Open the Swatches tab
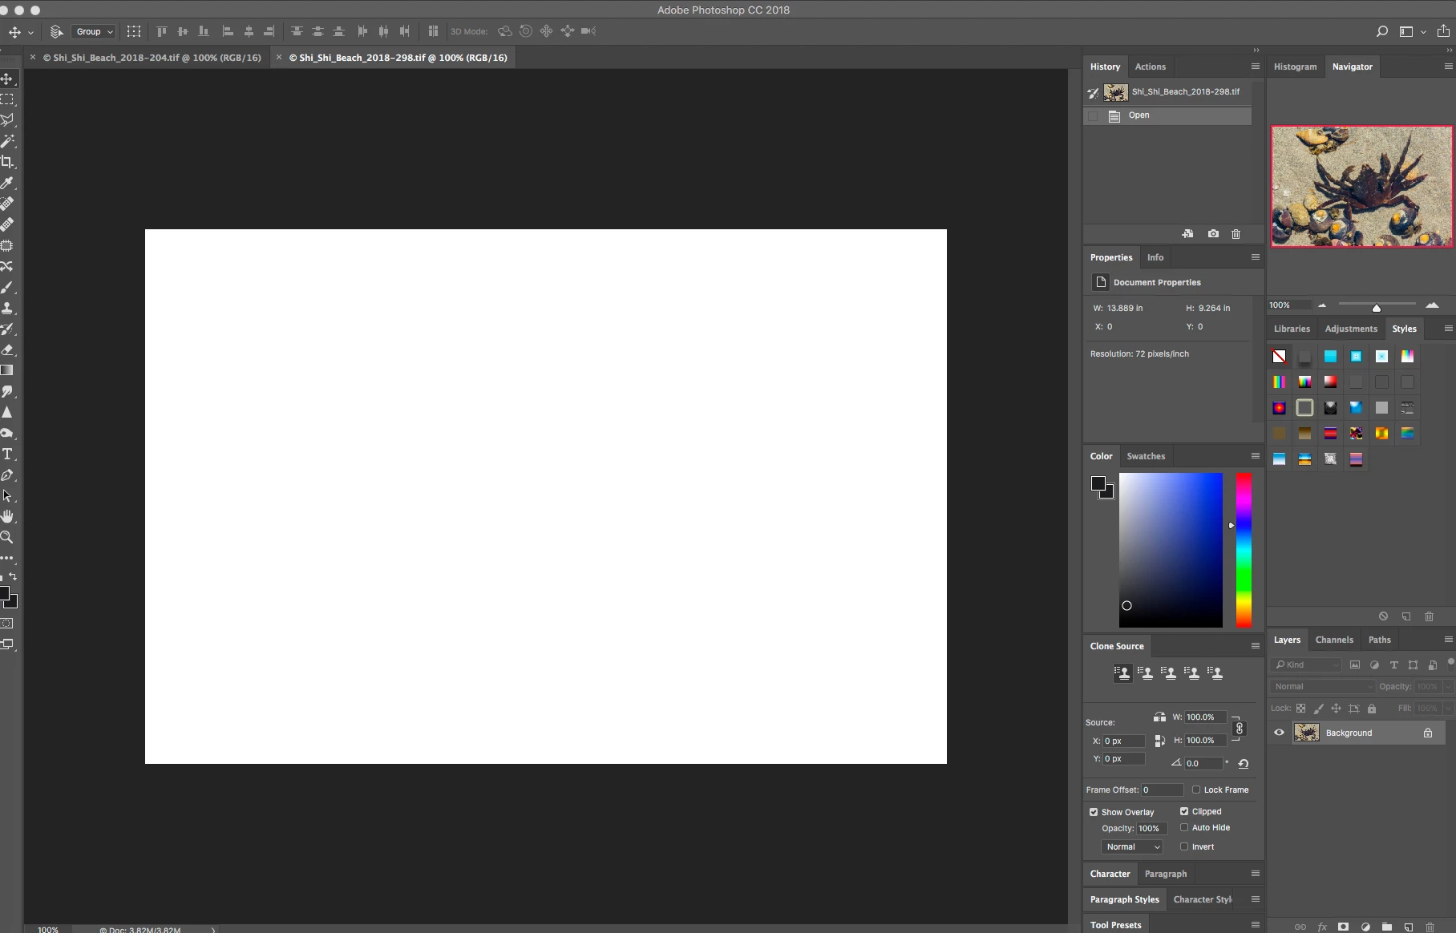Viewport: 1456px width, 933px height. tap(1146, 456)
